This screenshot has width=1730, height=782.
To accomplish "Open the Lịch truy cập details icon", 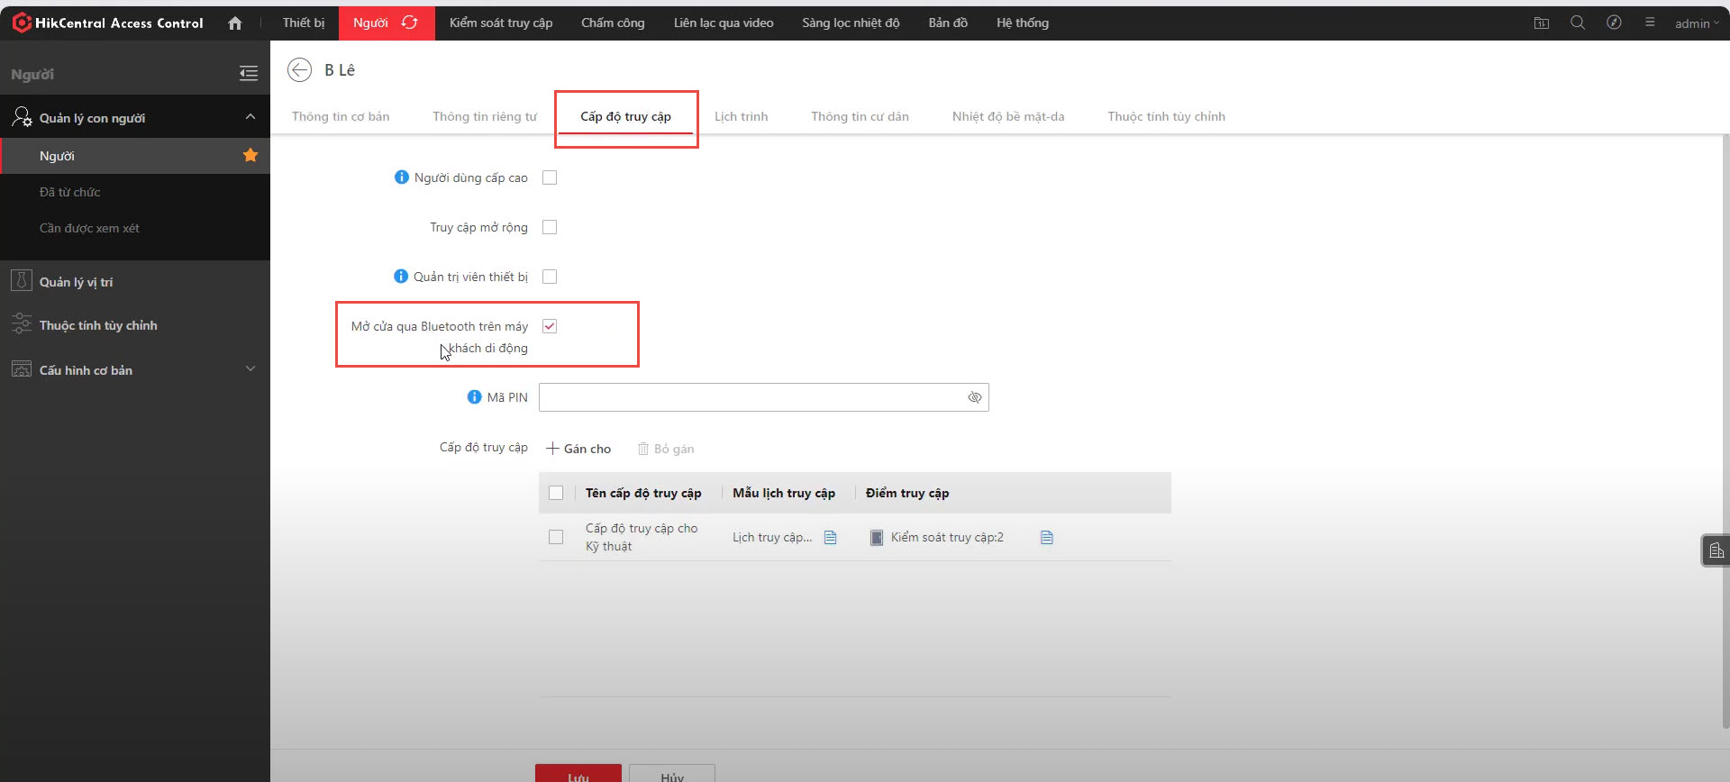I will tap(831, 538).
